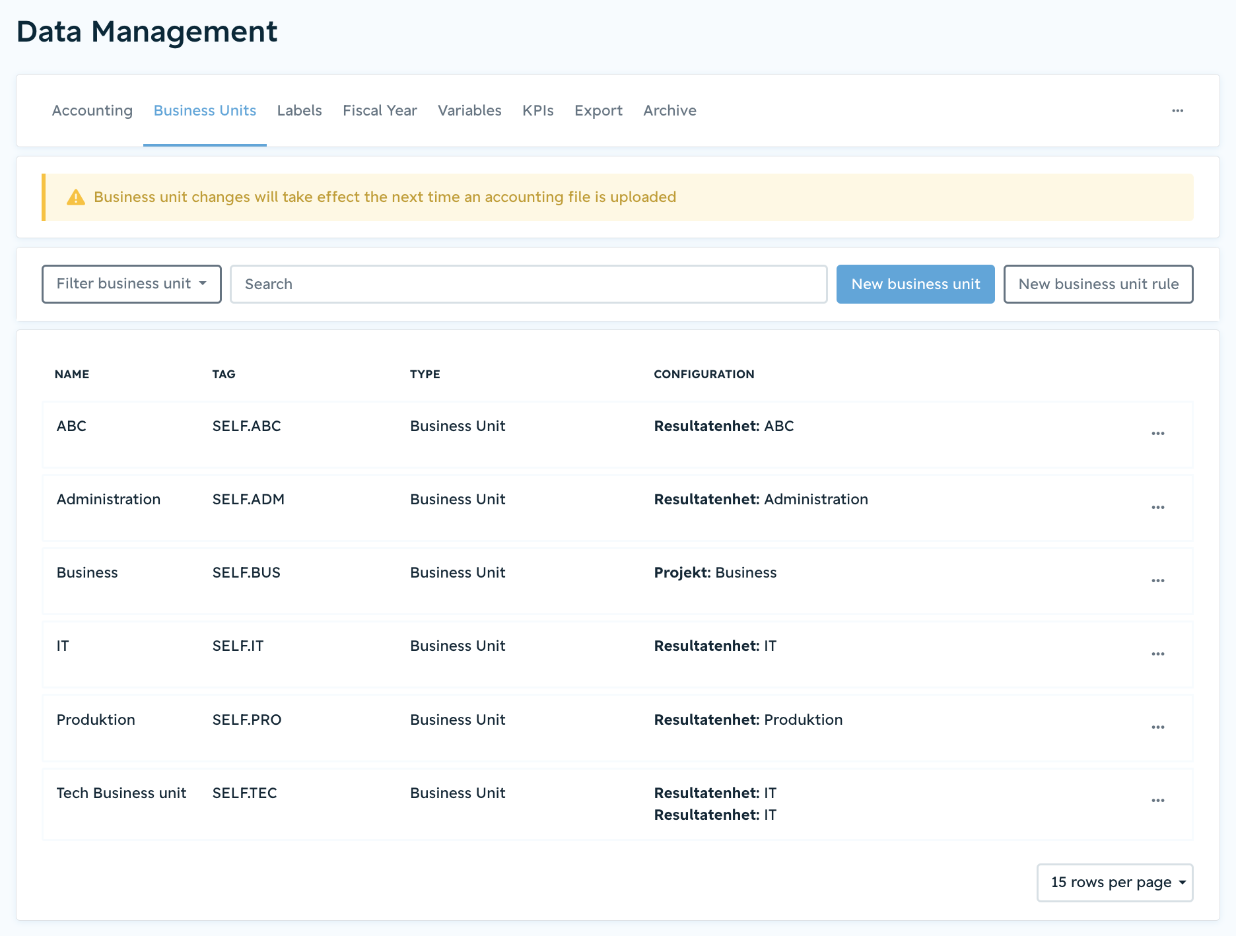Open the Fiscal Year tab
1236x936 pixels.
(x=380, y=111)
